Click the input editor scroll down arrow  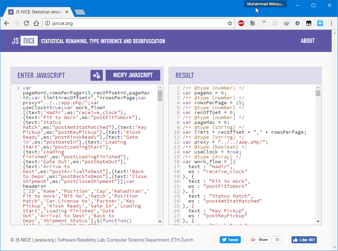(160, 222)
